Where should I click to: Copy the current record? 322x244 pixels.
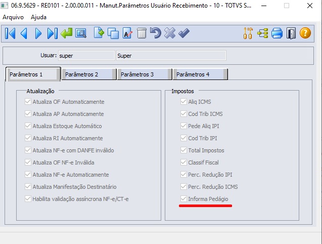[113, 33]
